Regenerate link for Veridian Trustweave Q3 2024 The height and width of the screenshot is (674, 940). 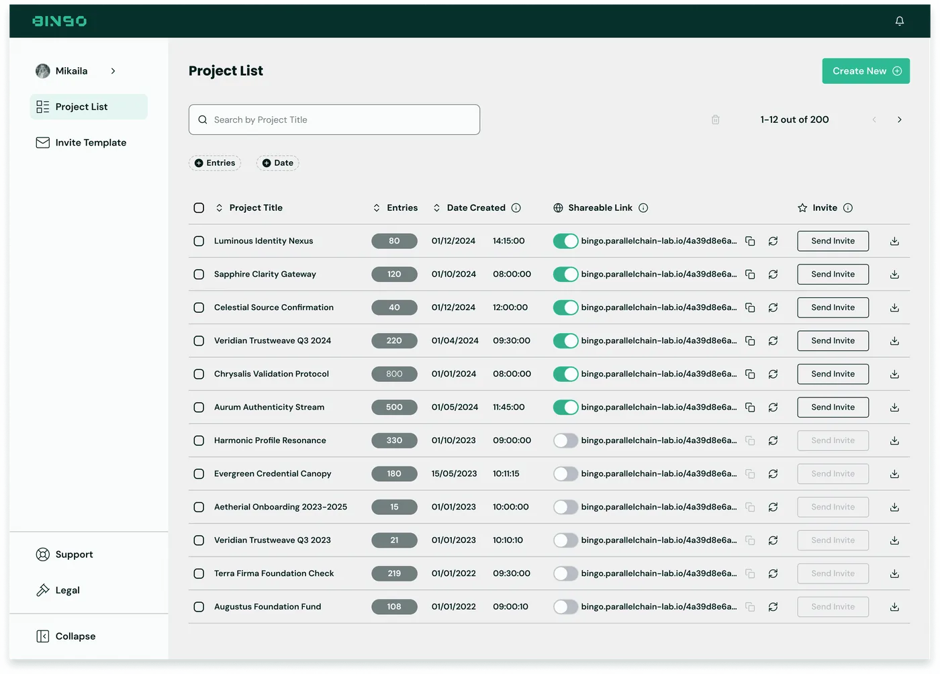tap(773, 341)
